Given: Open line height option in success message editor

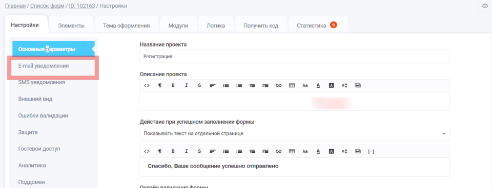Looking at the screenshot, I should 344,151.
